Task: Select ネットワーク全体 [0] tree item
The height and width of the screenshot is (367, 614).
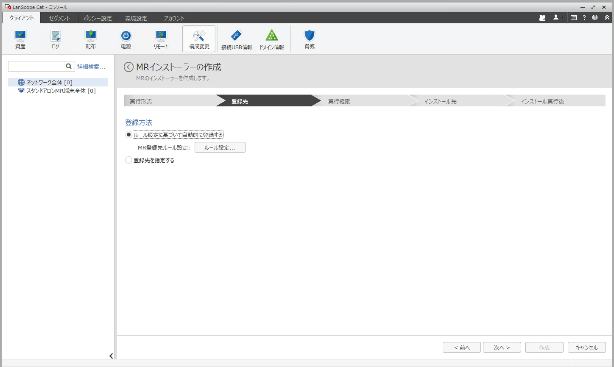Action: [49, 82]
